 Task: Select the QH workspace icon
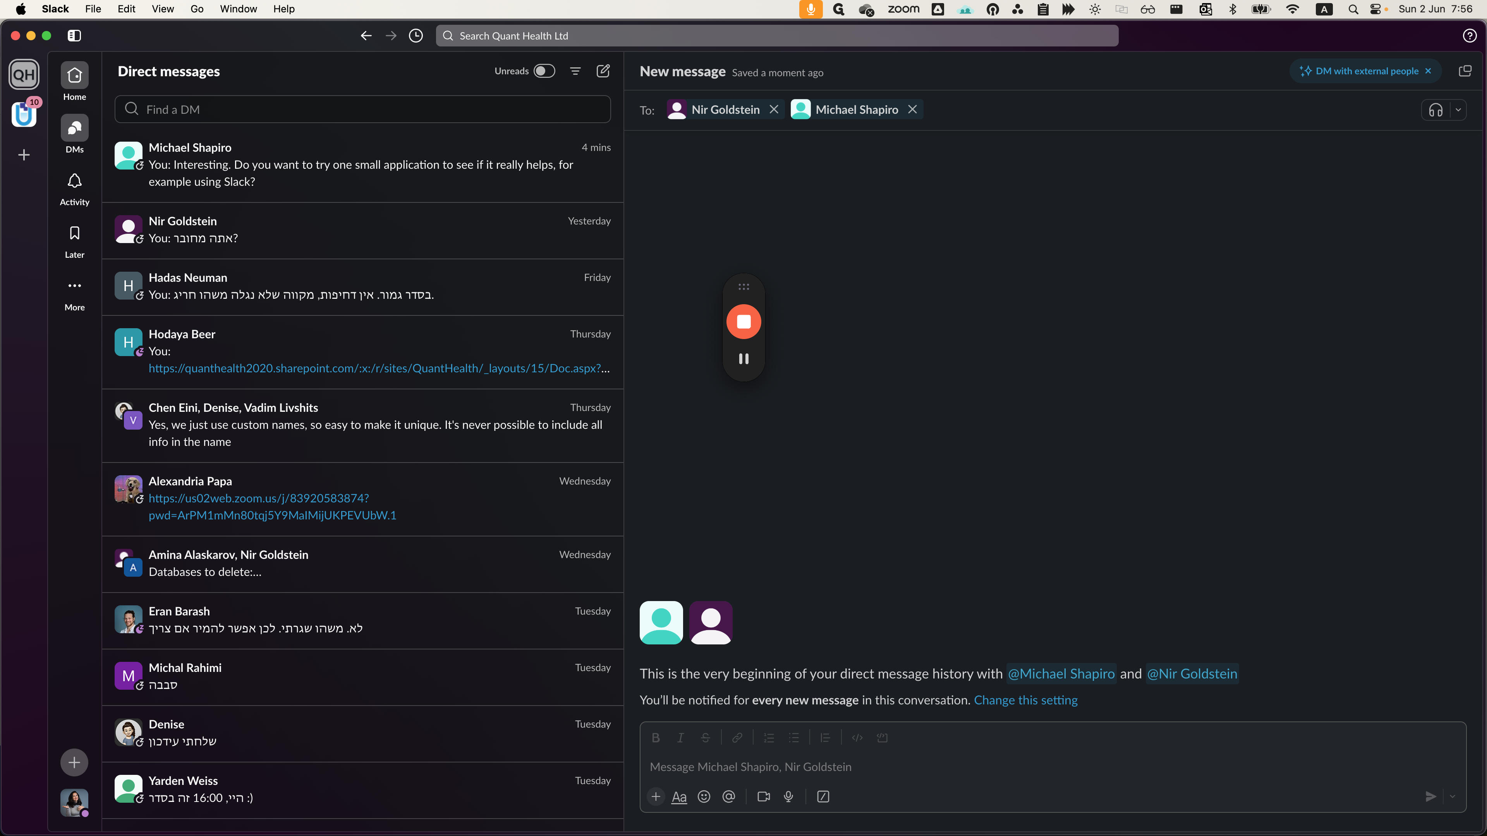[24, 74]
